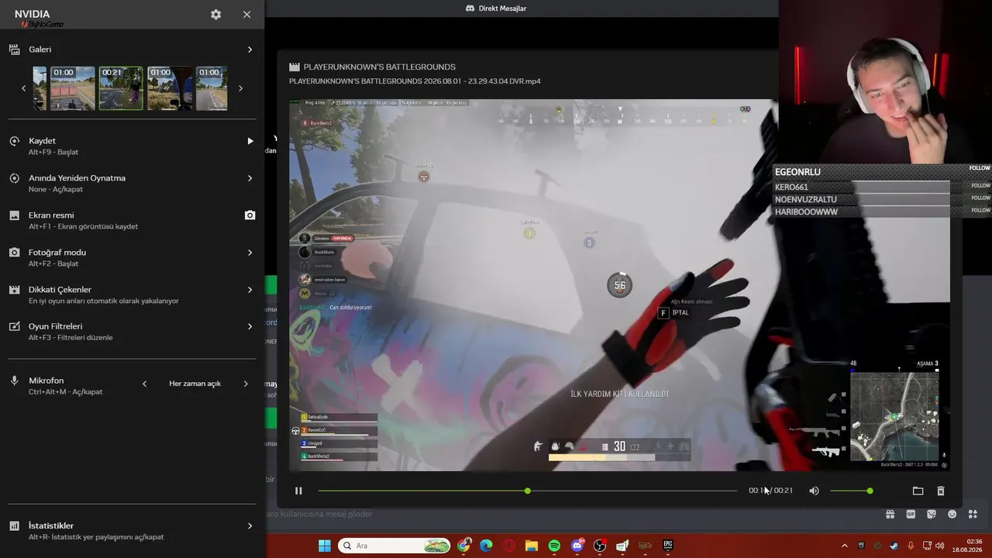Click the DVR.mp4 file name text
This screenshot has height=558, width=992.
click(415, 81)
